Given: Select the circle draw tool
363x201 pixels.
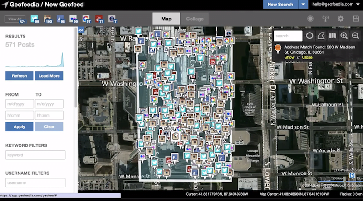Looking at the screenshot, I should [309, 36].
